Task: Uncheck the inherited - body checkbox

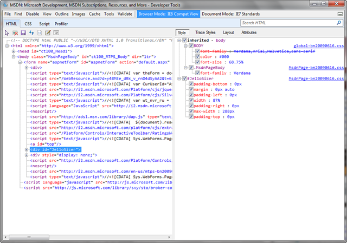Action: 184,40
